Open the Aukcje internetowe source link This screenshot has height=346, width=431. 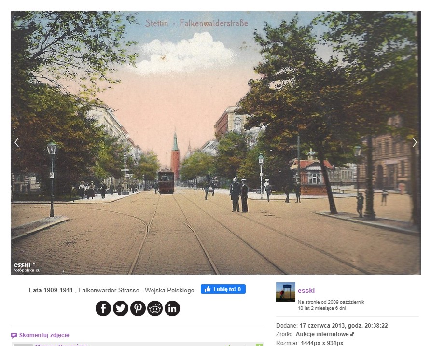coord(322,334)
